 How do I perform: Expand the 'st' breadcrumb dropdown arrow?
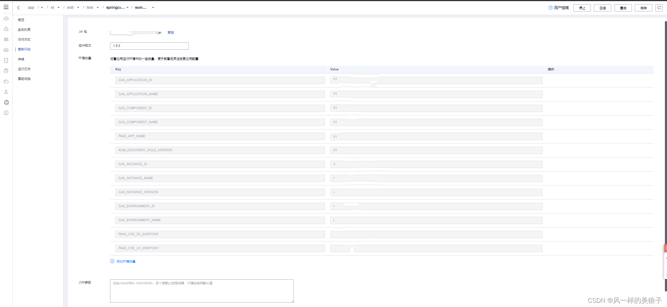(59, 8)
